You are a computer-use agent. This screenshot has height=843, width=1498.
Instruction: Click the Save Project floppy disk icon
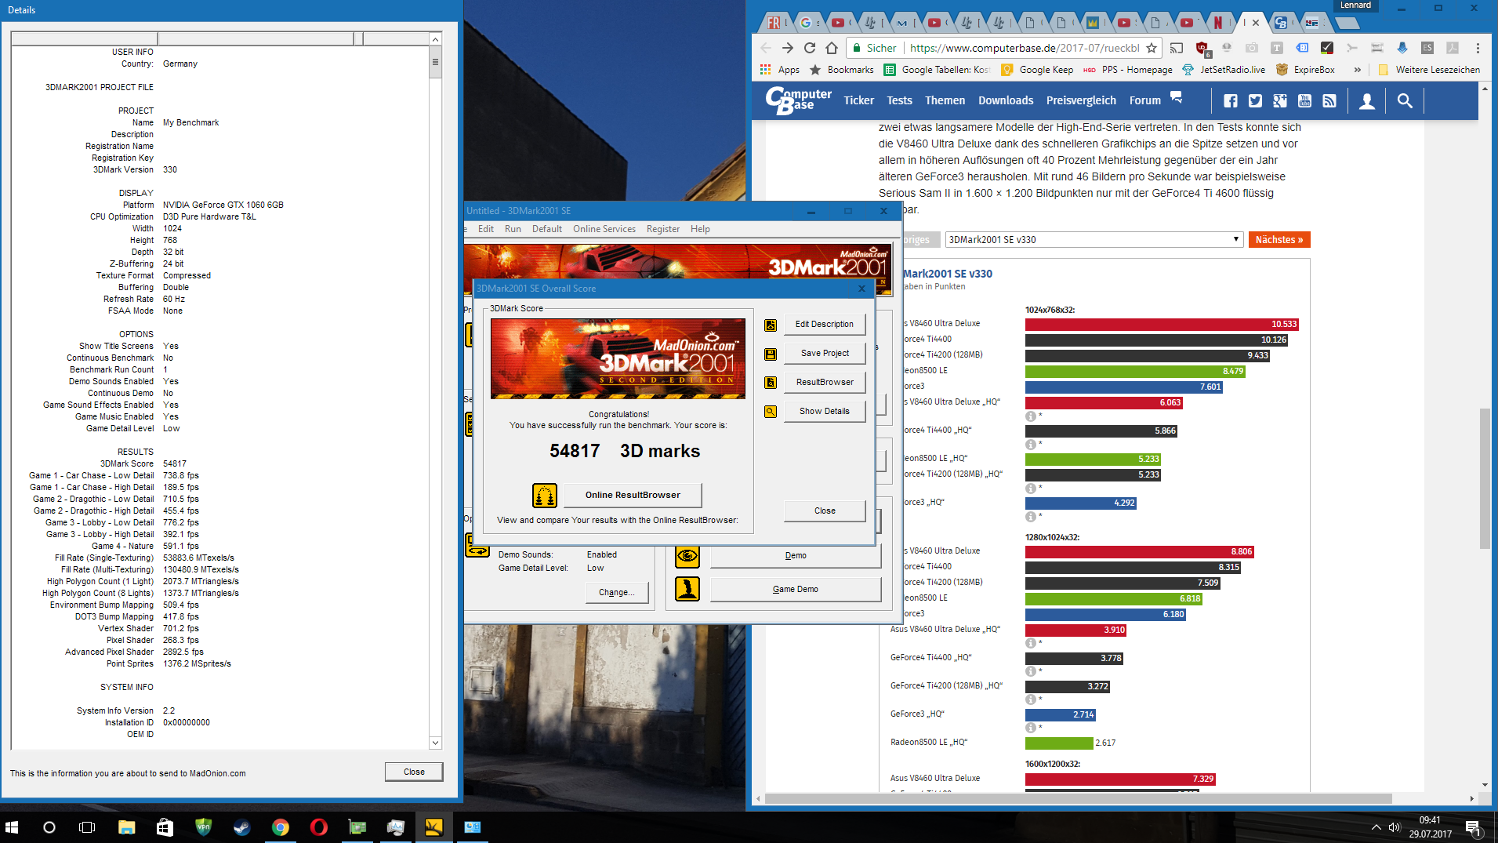point(771,354)
